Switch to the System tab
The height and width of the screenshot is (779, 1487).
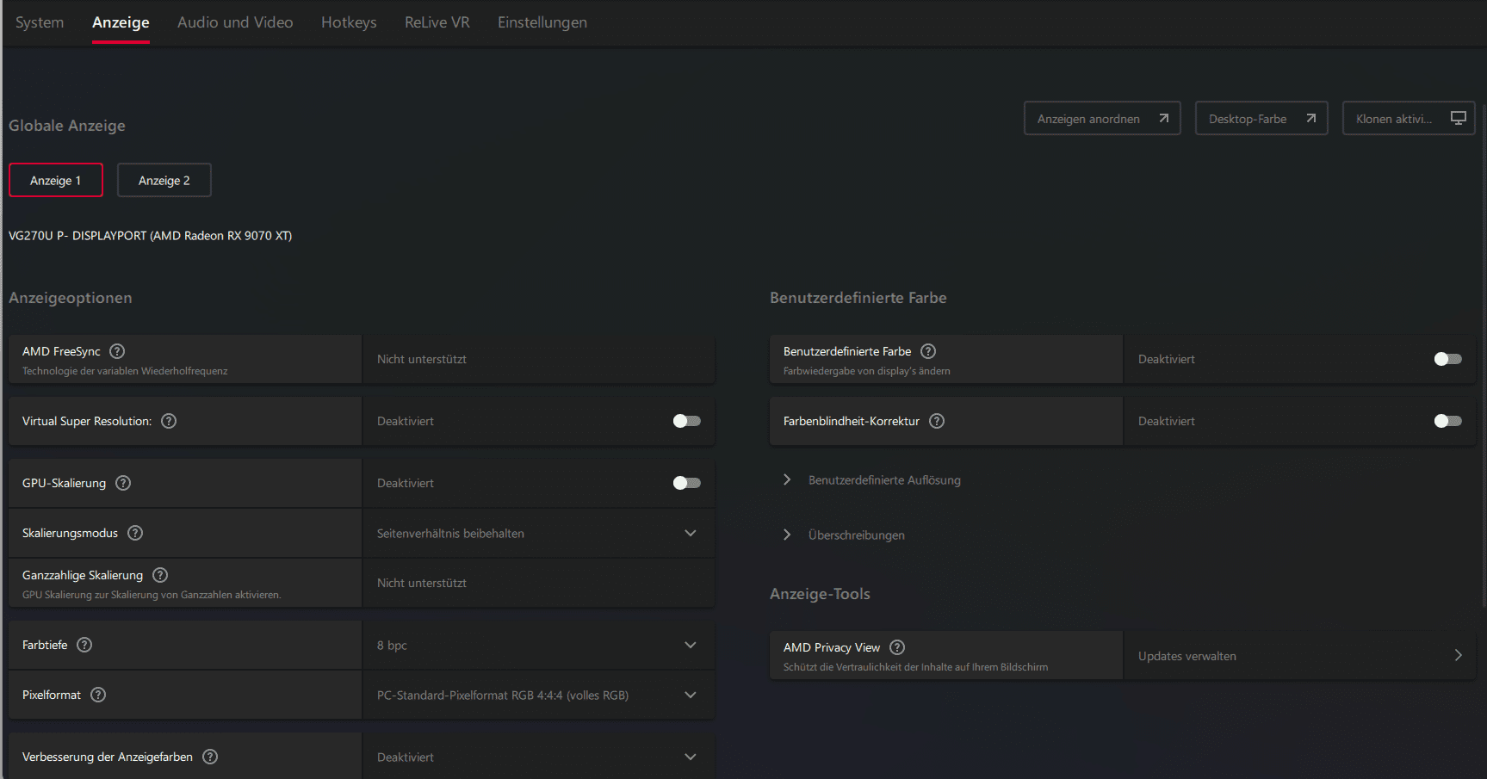[x=40, y=22]
